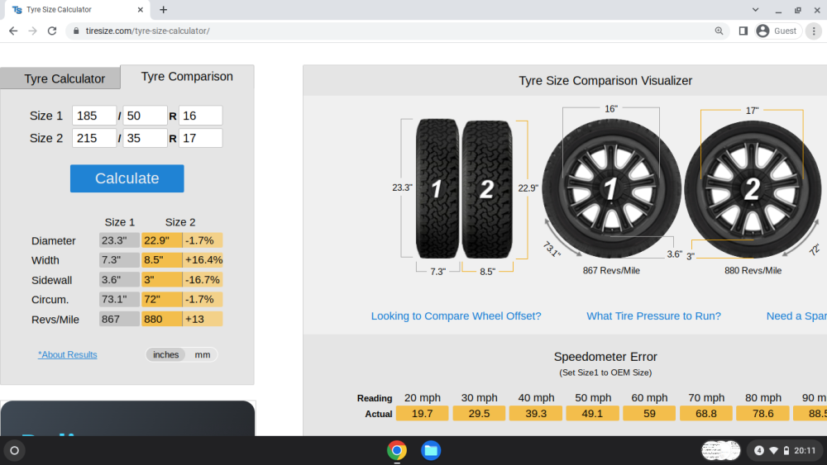Click Size 1 circumference 73.1"
The image size is (827, 465).
click(119, 299)
